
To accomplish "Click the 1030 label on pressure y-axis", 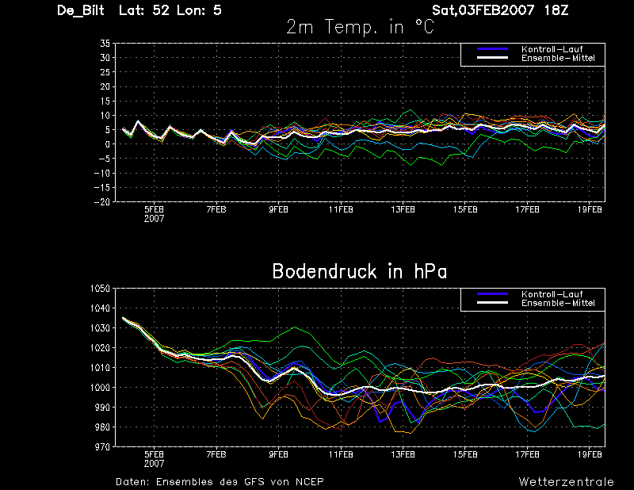I will click(x=101, y=327).
